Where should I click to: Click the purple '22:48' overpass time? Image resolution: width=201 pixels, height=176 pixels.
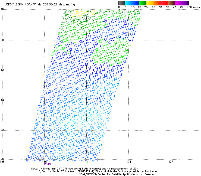point(47,164)
